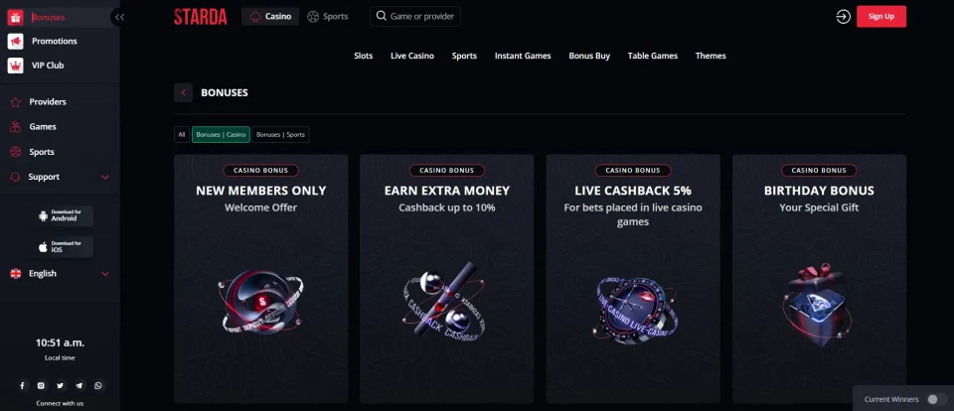Click the back arrow next to BONUSES

click(x=183, y=92)
